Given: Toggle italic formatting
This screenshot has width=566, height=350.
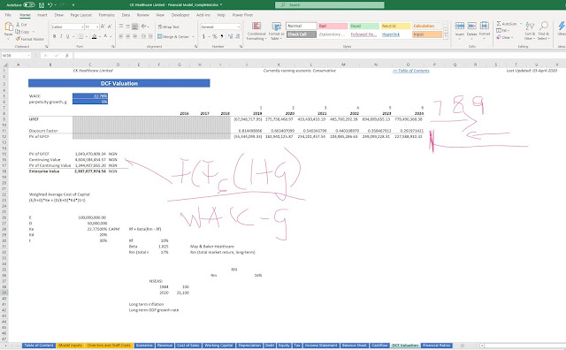Looking at the screenshot, I should click(x=61, y=36).
